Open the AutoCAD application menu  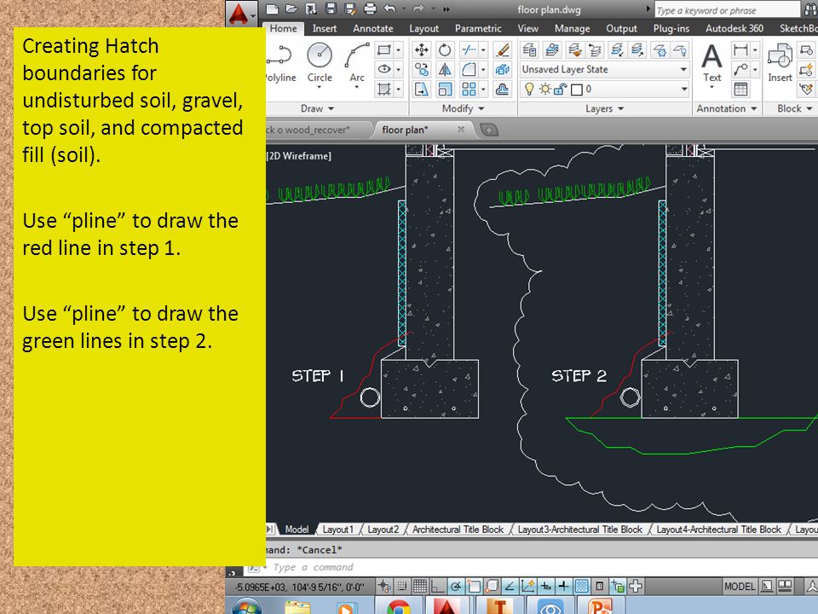[241, 13]
